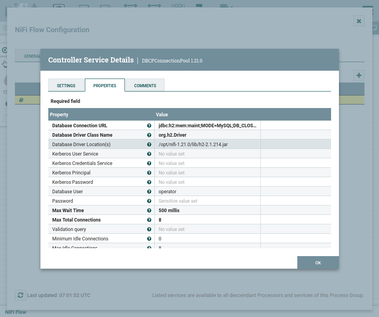The width and height of the screenshot is (379, 317).
Task: Click the Kerberos User Service empty value
Action: (x=207, y=154)
